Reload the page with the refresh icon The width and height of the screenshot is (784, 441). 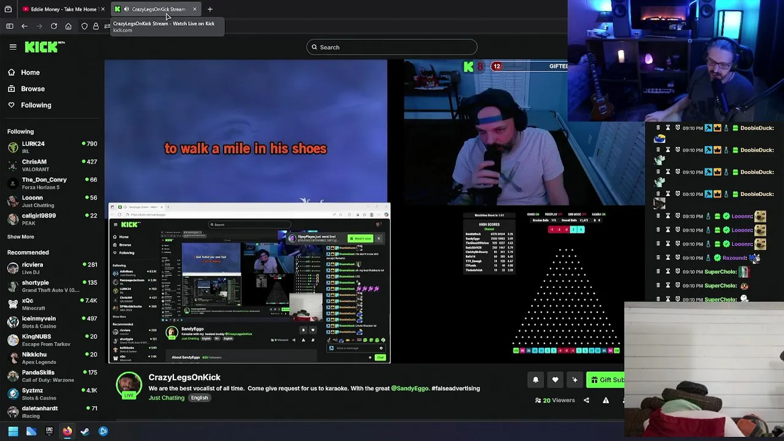(x=54, y=26)
